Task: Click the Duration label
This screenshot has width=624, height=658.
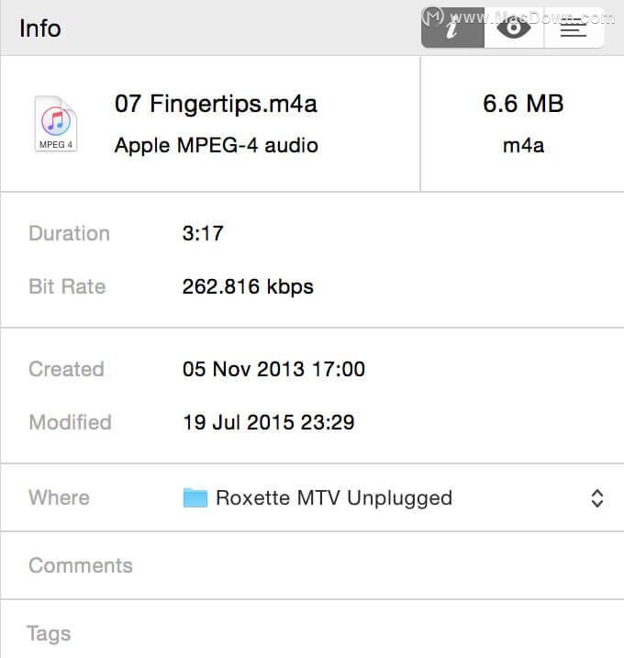Action: [69, 233]
